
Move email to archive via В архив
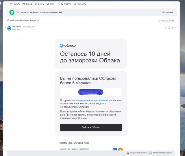(27, 4)
